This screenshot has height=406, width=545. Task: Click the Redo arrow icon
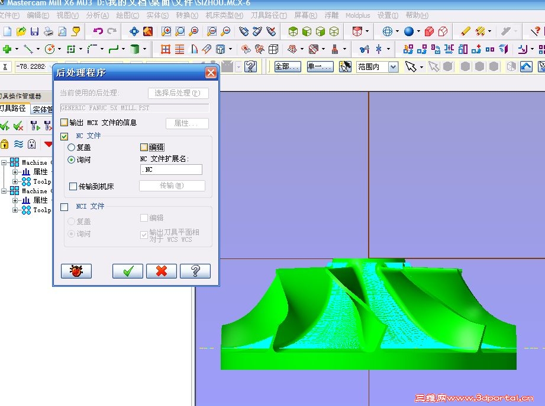coord(112,31)
